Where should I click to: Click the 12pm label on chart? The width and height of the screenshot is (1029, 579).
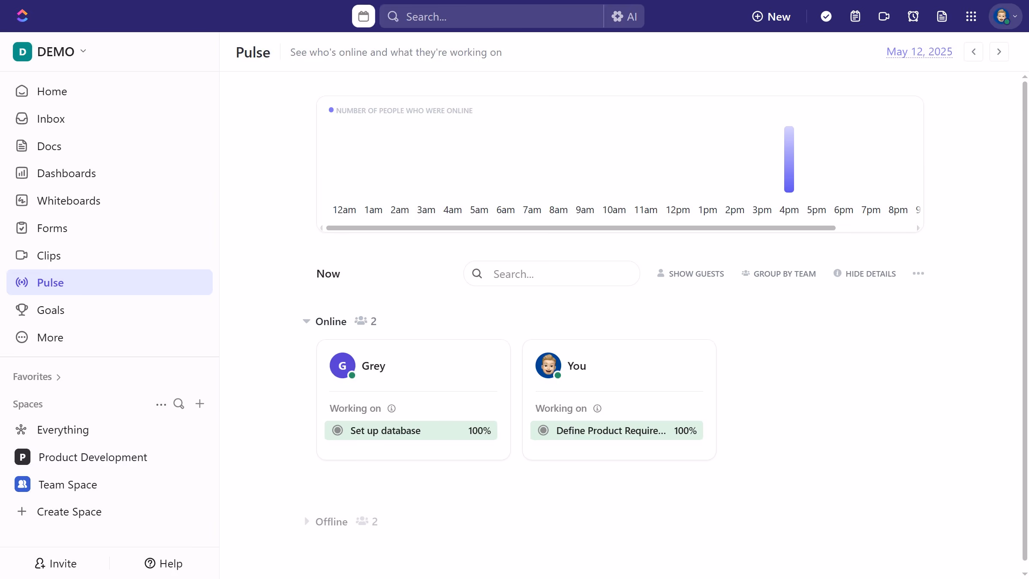coord(677,210)
